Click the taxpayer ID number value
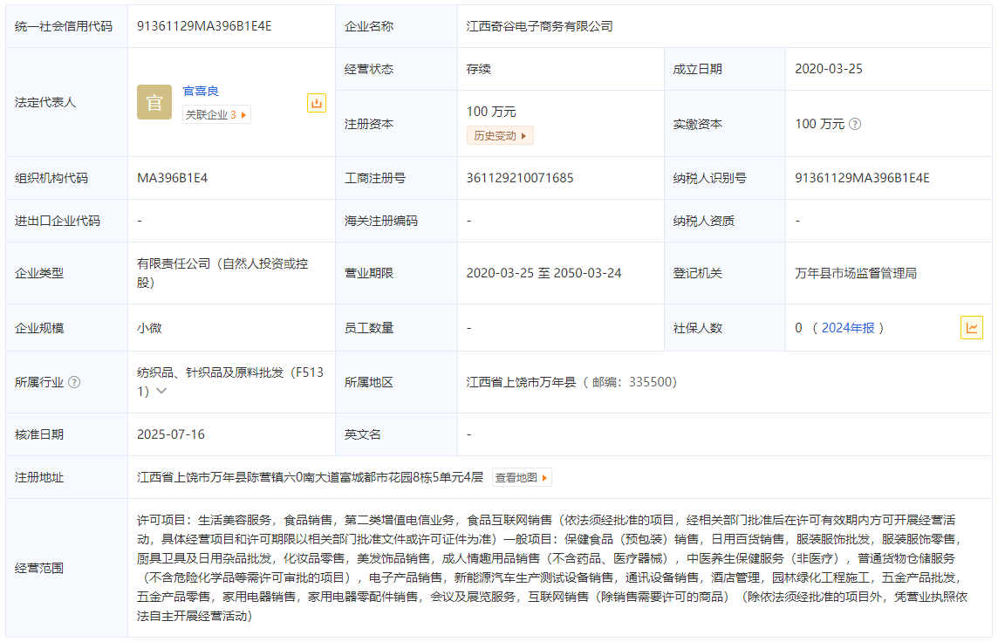998x642 pixels. 862,178
